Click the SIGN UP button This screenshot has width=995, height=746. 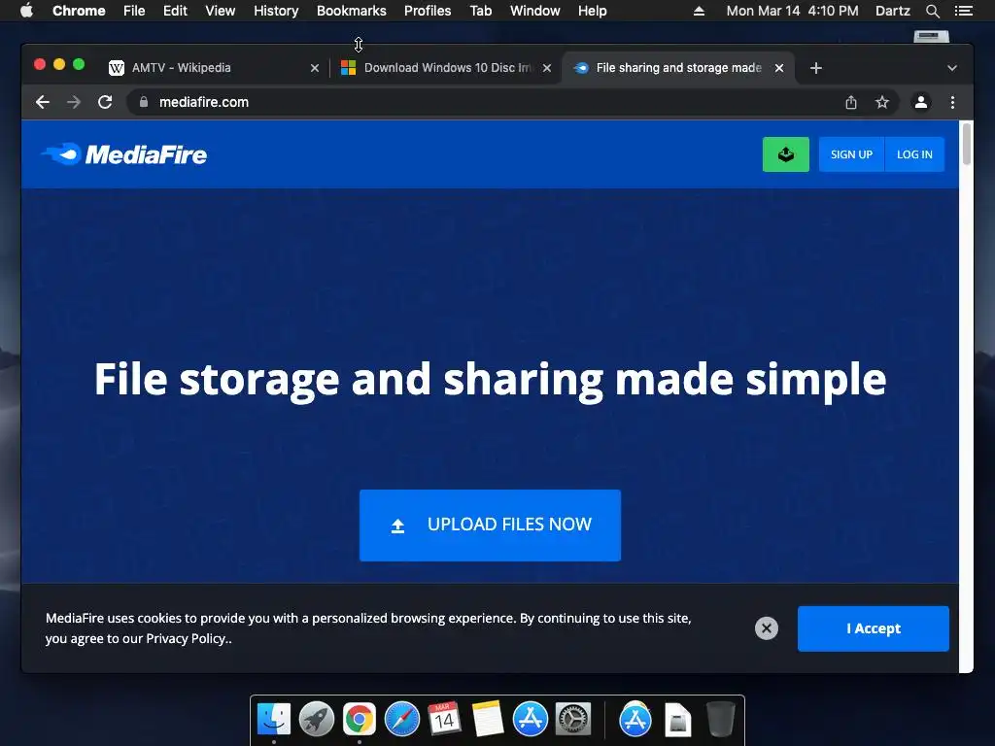(851, 154)
